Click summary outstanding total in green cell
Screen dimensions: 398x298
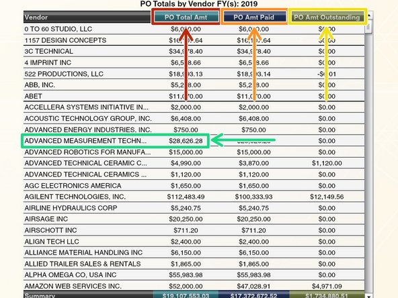[x=327, y=295]
